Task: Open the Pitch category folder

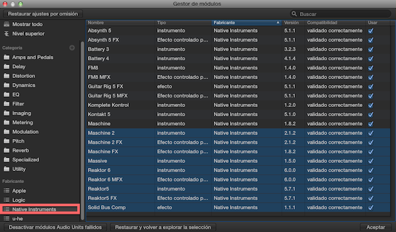Action: coord(6,141)
